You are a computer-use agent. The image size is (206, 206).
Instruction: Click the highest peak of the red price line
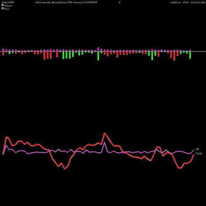coord(105,133)
